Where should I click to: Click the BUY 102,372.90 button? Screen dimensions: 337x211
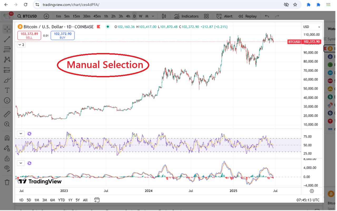[62, 35]
